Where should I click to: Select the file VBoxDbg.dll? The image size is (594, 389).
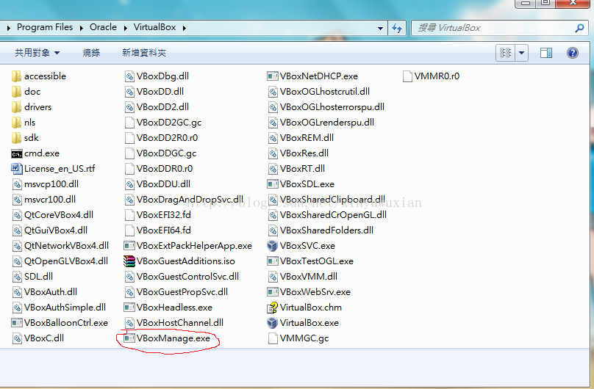[x=157, y=76]
